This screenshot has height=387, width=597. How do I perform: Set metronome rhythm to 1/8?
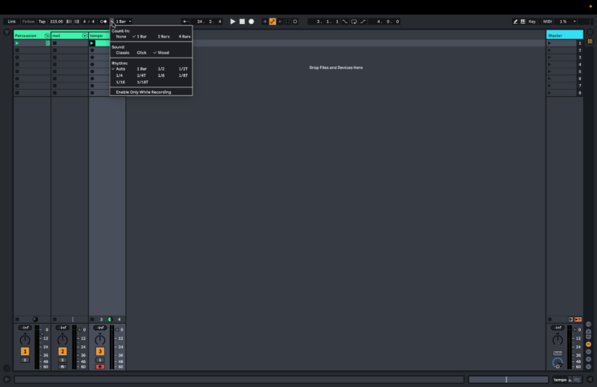coord(161,75)
